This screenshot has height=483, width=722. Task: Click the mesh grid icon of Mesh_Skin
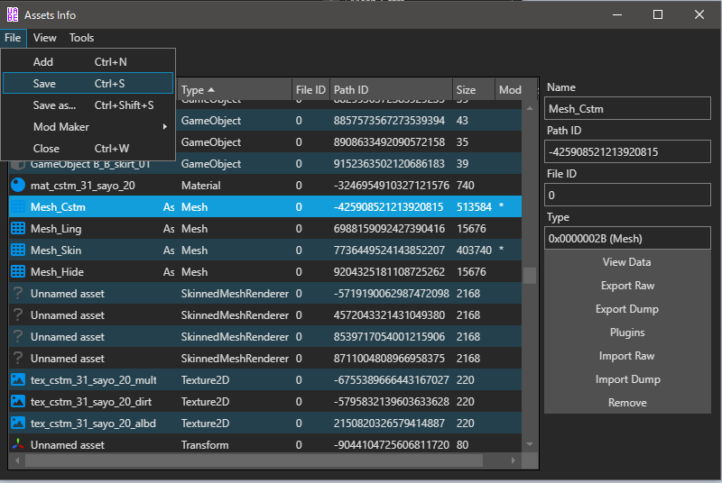point(18,250)
